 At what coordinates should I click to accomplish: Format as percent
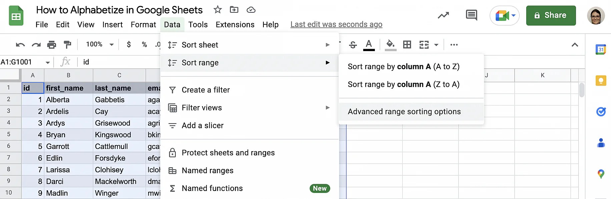pos(144,44)
